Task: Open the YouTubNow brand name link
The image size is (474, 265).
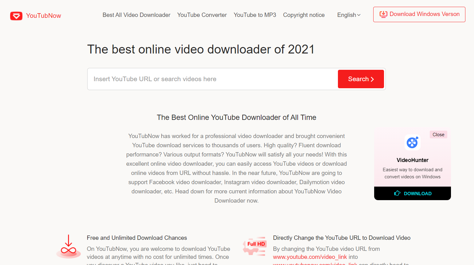Action: pyautogui.click(x=44, y=16)
